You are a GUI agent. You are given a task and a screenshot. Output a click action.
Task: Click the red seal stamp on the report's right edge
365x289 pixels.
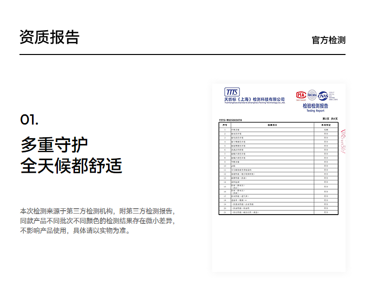[343, 142]
